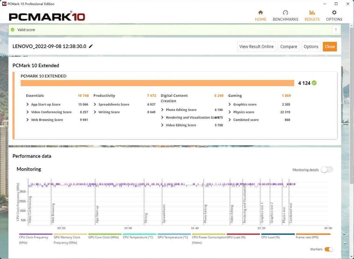Click the Web Browsing marker in chart

click(x=53, y=213)
